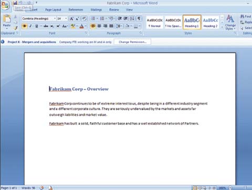Switch to Draft view
The width and height of the screenshot is (252, 190).
coord(214,188)
